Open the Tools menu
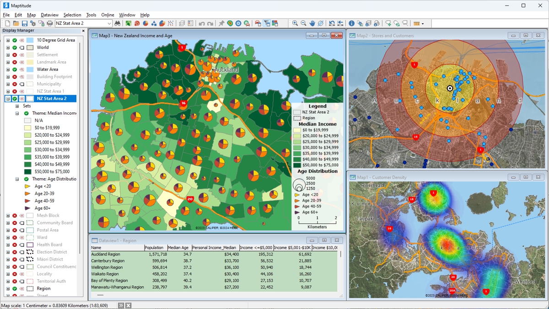The height and width of the screenshot is (309, 549). [91, 14]
